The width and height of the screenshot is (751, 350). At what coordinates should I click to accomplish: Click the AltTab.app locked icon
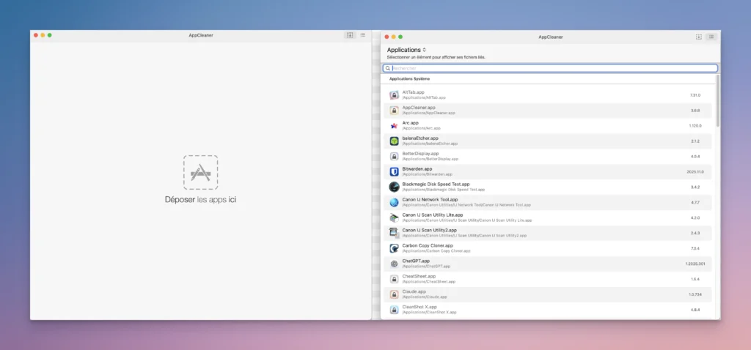394,95
